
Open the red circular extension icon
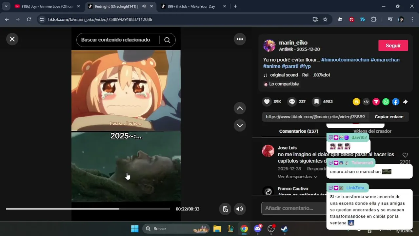coord(351,19)
